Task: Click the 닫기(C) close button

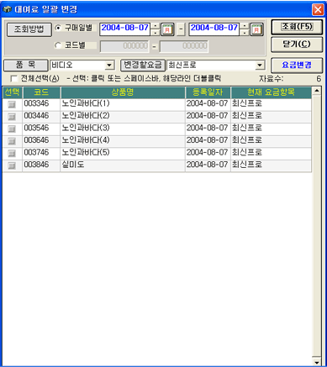Action: pos(297,45)
